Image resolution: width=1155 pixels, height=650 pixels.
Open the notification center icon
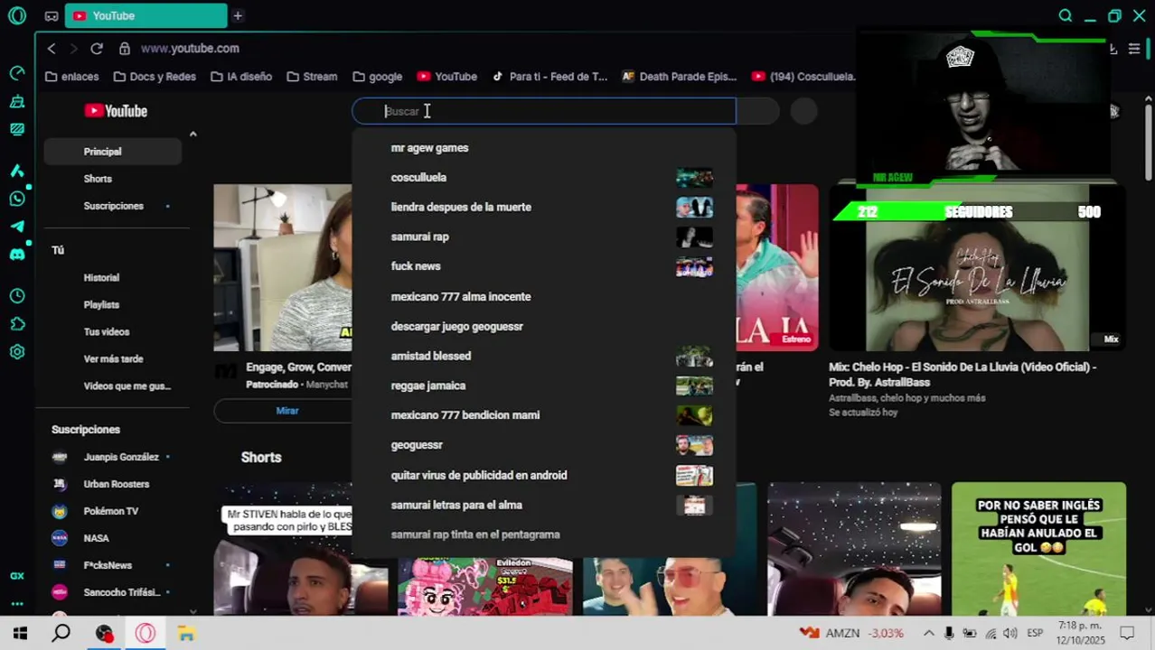pos(1127,633)
